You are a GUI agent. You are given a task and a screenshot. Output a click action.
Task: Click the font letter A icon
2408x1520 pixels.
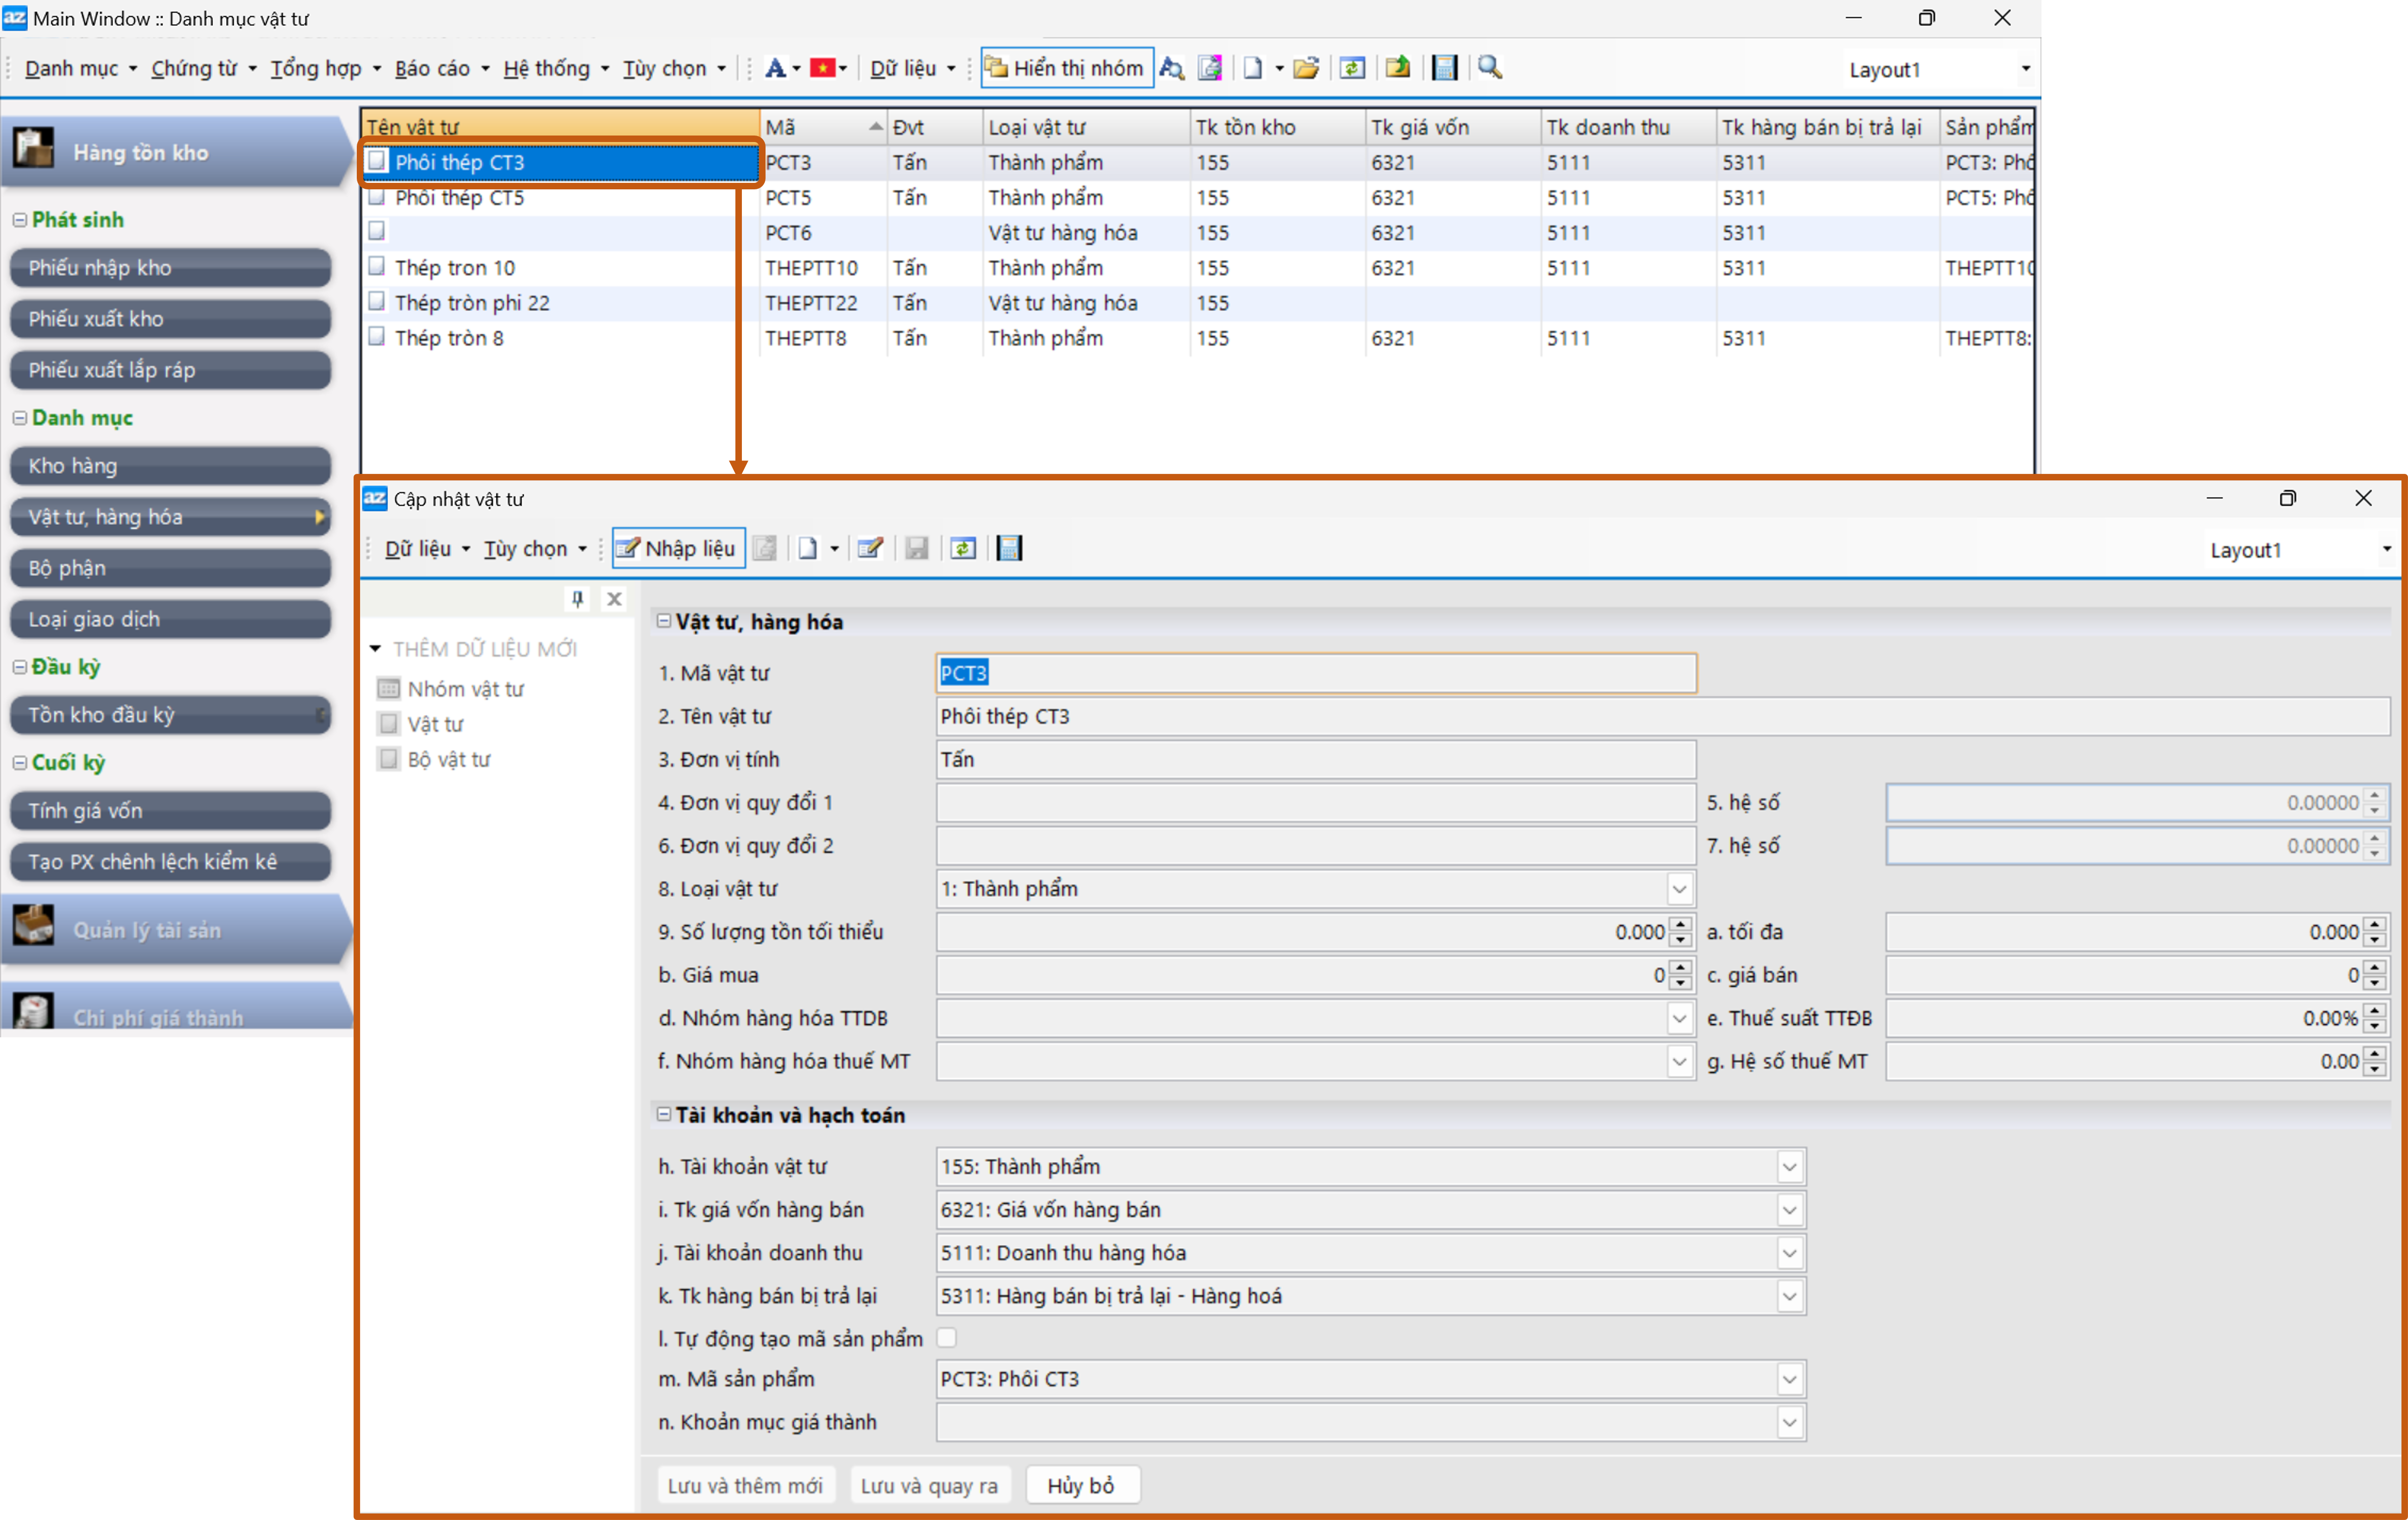(775, 68)
